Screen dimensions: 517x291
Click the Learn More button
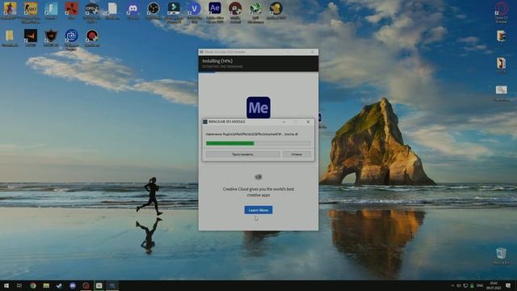click(x=258, y=210)
